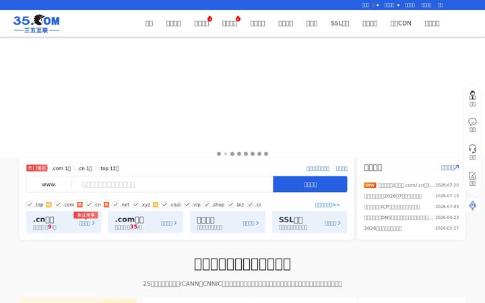The width and height of the screenshot is (485, 303).
Task: Open the chevron link on SSL promo card
Action: point(333,223)
